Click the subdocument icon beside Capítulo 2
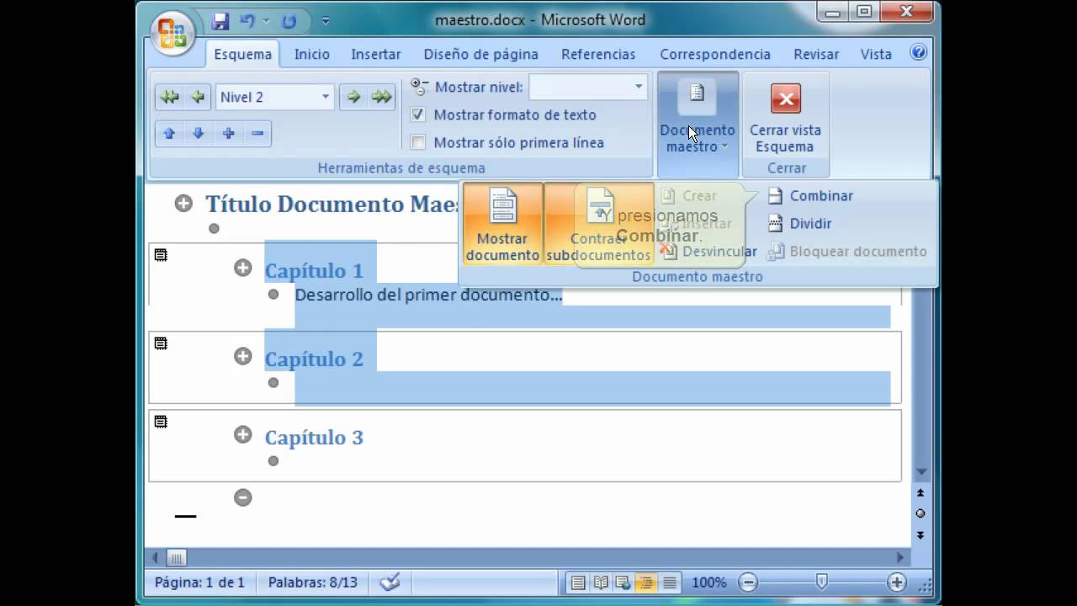 161,343
